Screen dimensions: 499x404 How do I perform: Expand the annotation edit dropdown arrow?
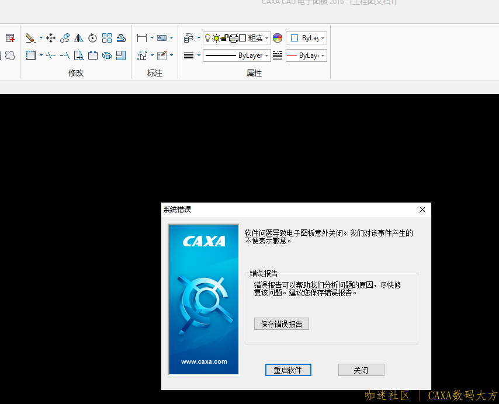(x=172, y=55)
